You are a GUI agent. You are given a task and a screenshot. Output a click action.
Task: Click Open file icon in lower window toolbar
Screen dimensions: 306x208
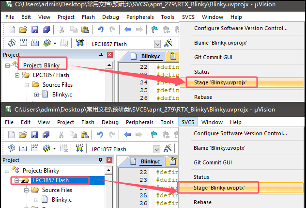[x=23, y=135]
